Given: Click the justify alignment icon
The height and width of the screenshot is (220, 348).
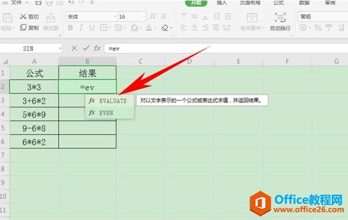Looking at the screenshot, I should pyautogui.click(x=216, y=28).
